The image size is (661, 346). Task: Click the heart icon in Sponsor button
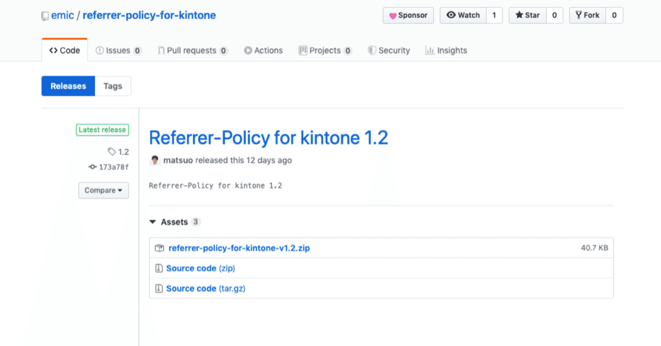393,15
